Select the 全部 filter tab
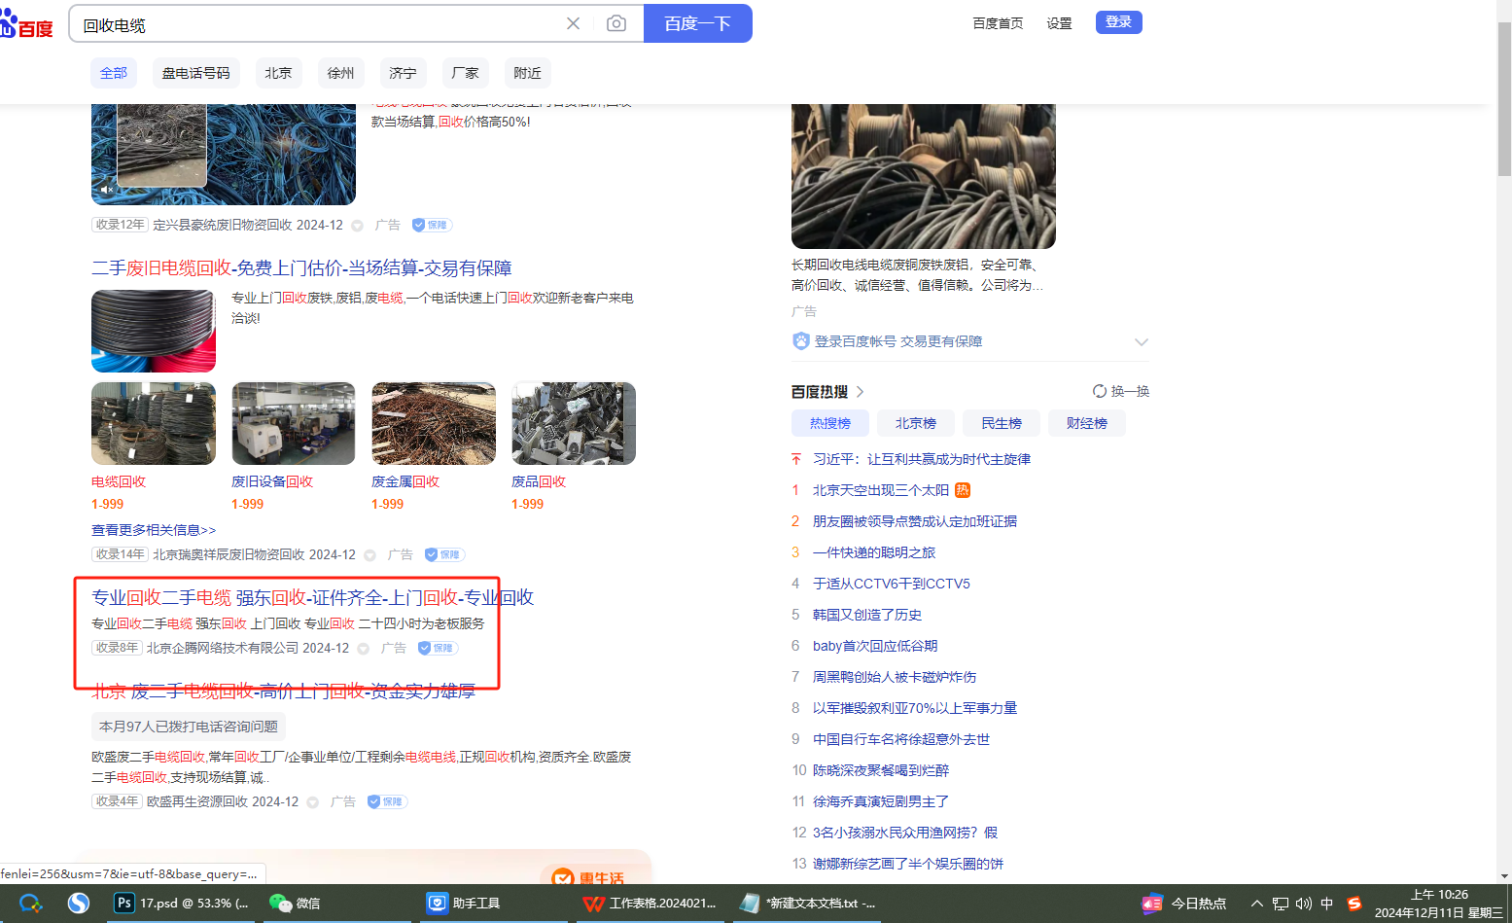 (114, 73)
